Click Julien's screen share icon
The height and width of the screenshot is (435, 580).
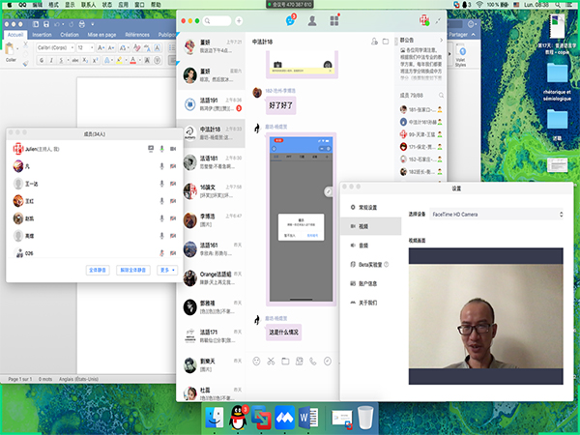coord(151,149)
